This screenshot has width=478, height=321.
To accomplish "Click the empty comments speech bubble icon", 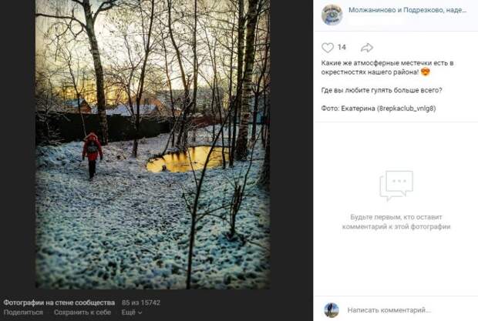I will tap(396, 186).
